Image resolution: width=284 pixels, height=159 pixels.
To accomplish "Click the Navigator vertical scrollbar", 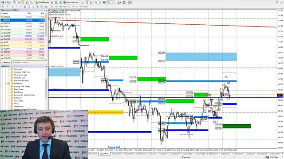I will point(46,88).
